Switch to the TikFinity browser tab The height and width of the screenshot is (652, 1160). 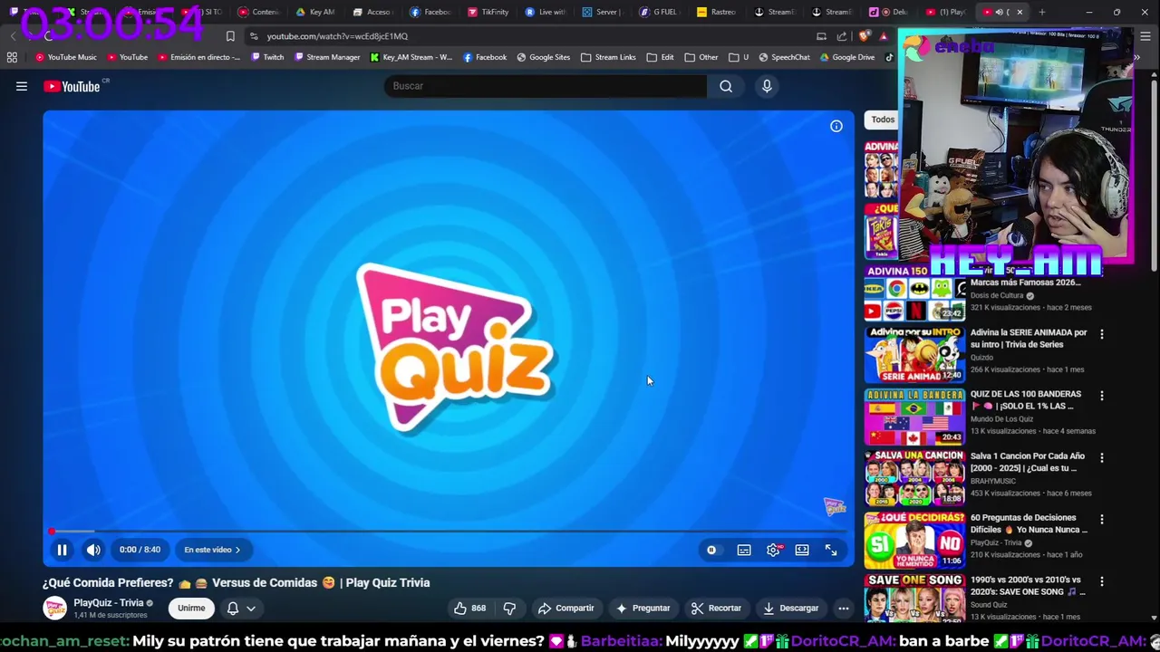pyautogui.click(x=489, y=12)
